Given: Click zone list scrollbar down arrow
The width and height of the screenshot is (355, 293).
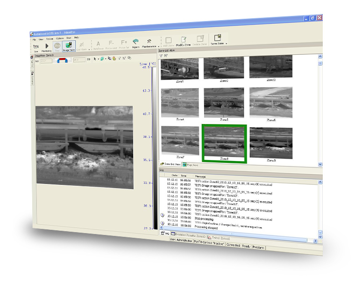Looking at the screenshot, I should tap(320, 164).
